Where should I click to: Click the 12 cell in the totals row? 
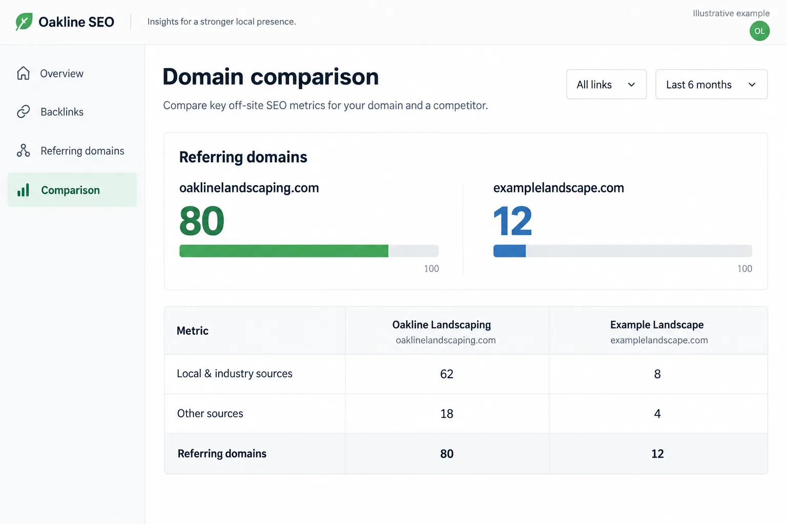(x=658, y=454)
